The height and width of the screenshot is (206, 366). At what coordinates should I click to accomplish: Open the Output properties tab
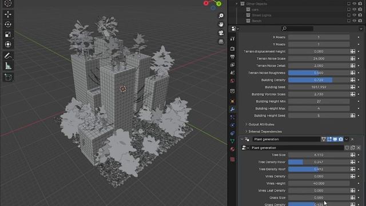[232, 57]
